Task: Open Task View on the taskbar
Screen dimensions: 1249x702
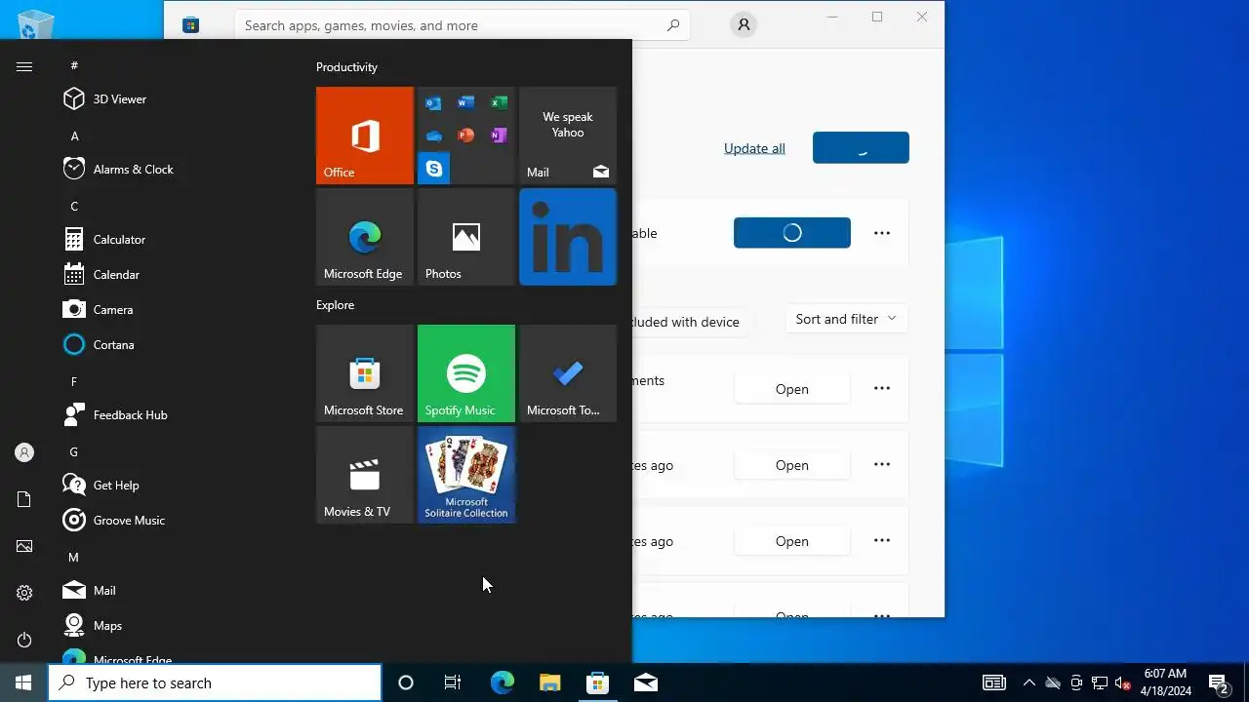Action: [x=453, y=682]
